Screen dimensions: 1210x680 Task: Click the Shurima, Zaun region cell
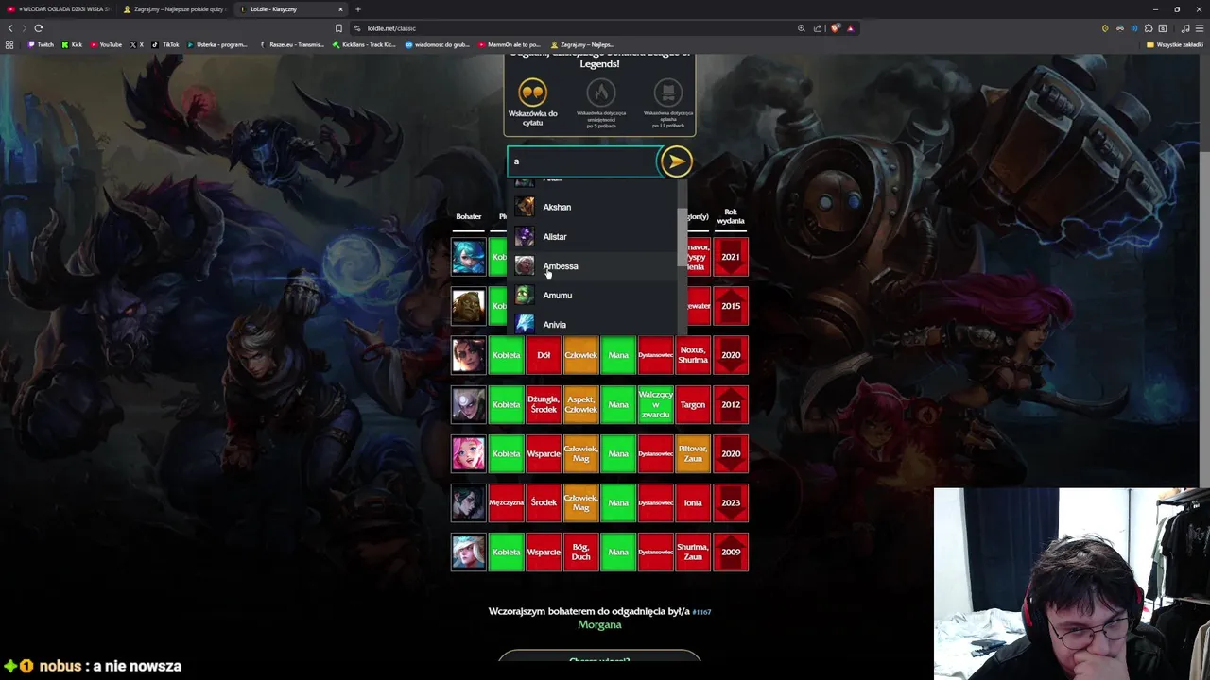693,552
